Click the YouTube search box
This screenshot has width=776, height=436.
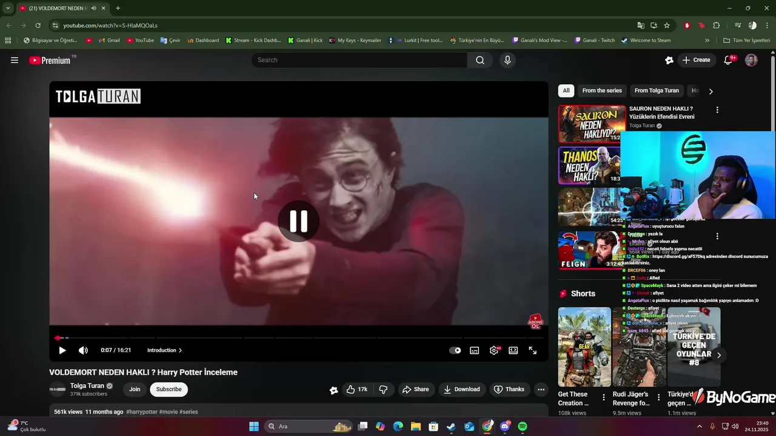pos(360,60)
